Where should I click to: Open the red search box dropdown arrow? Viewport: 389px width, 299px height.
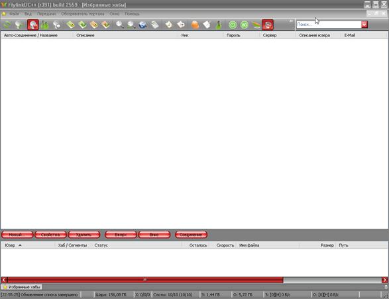pos(364,25)
